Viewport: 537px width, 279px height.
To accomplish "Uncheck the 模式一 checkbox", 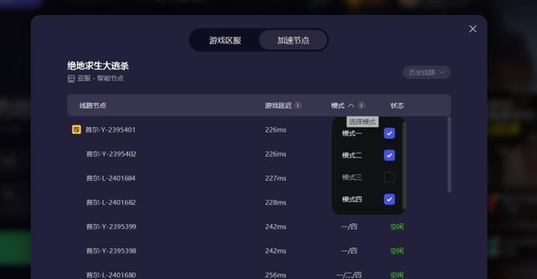I will tap(389, 133).
